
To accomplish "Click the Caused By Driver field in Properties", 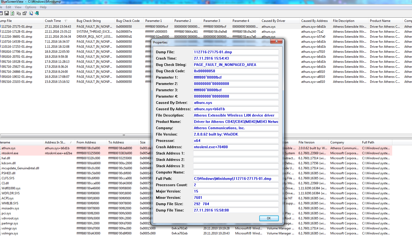I will tap(236, 103).
